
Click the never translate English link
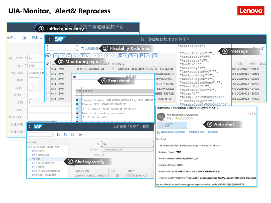[196, 133]
